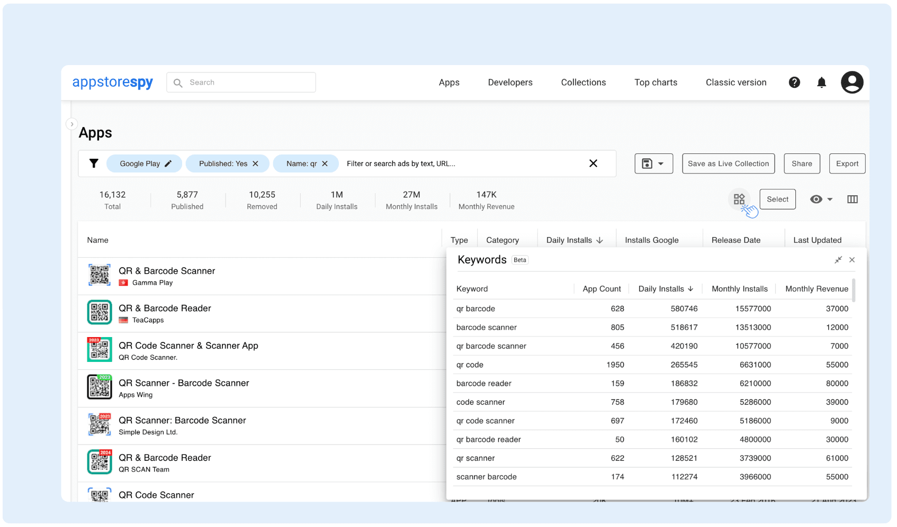Go to the Developers menu

pos(510,83)
